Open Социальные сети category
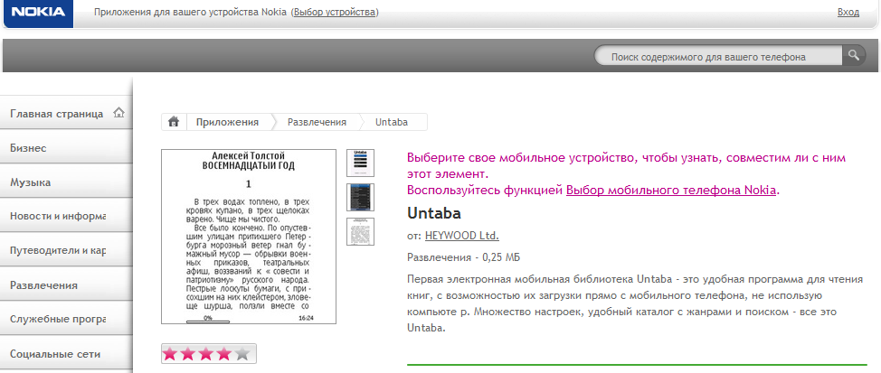 [66, 355]
